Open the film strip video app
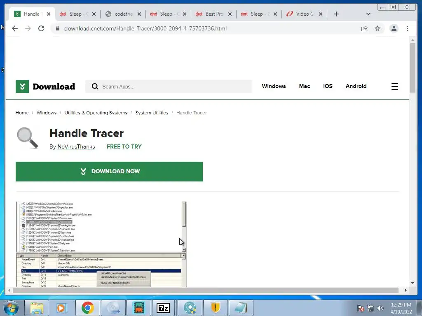This screenshot has width=422, height=316. click(138, 308)
